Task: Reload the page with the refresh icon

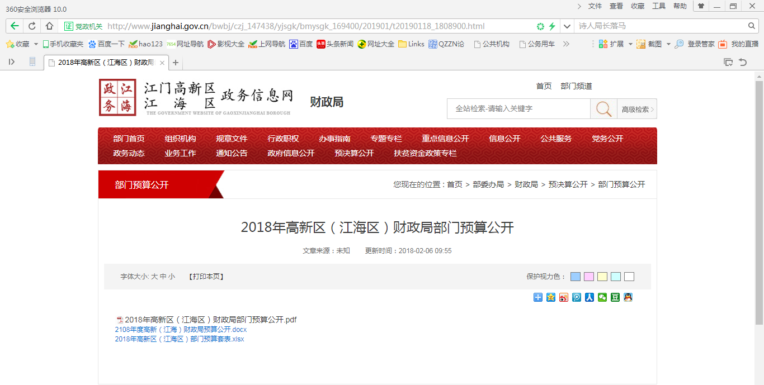Action: click(x=32, y=26)
